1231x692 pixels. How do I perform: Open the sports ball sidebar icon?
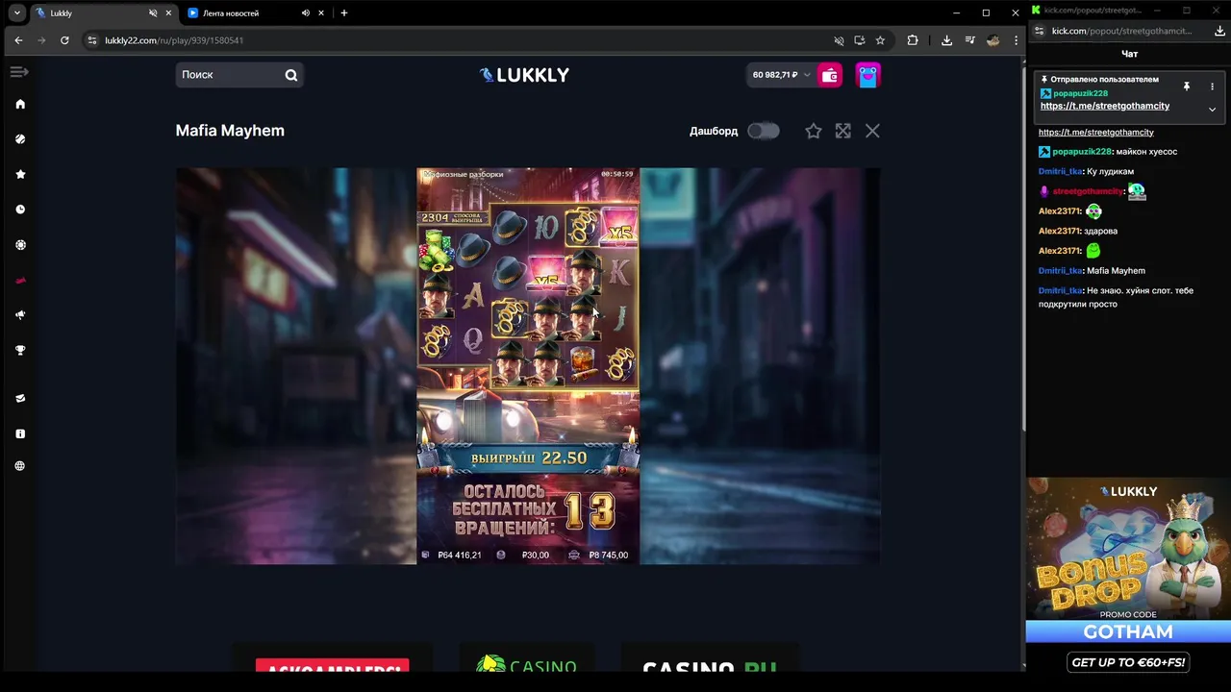click(20, 139)
